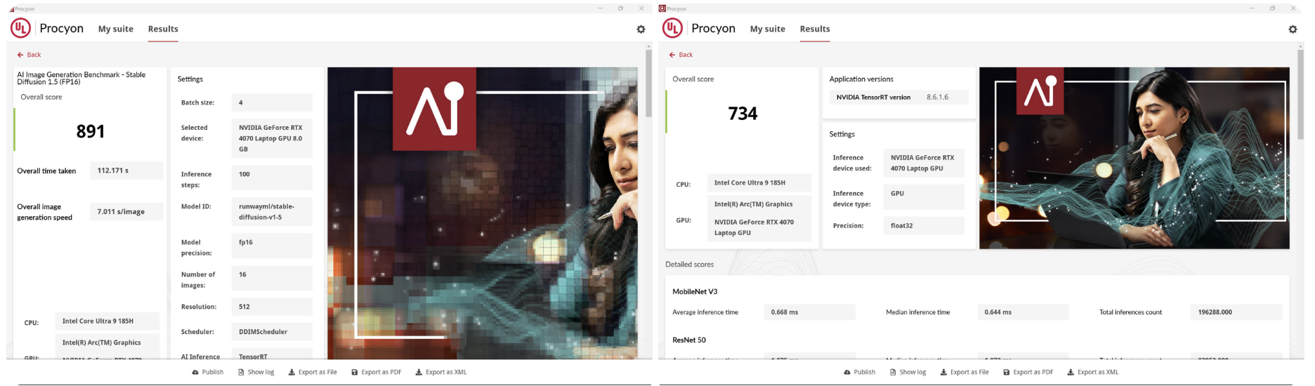Export as File in left window
Viewport: 1315px width, 386px height.
[x=313, y=372]
